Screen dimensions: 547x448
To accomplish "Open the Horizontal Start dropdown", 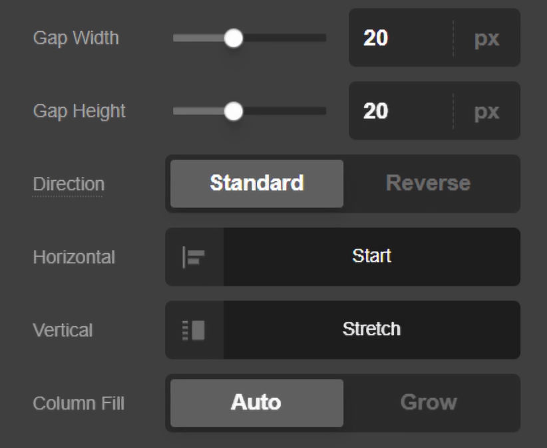I will coord(371,257).
